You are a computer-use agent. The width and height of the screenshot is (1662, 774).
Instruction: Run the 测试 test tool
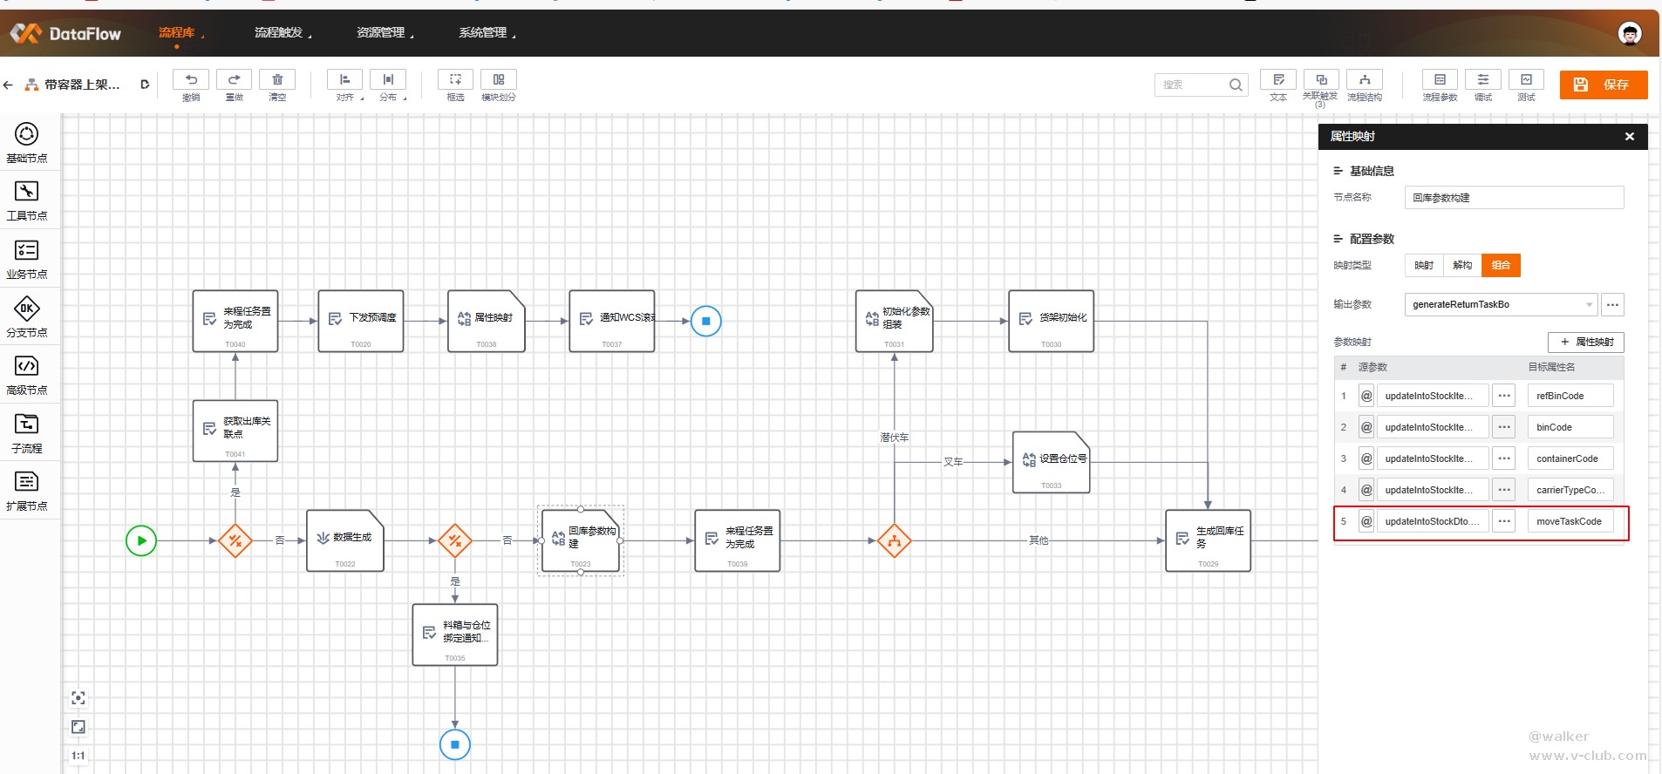pyautogui.click(x=1526, y=79)
